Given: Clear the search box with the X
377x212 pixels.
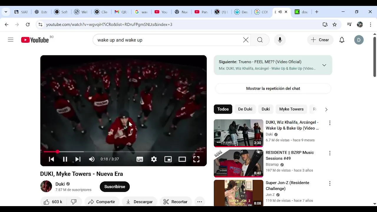Looking at the screenshot, I should pyautogui.click(x=246, y=40).
